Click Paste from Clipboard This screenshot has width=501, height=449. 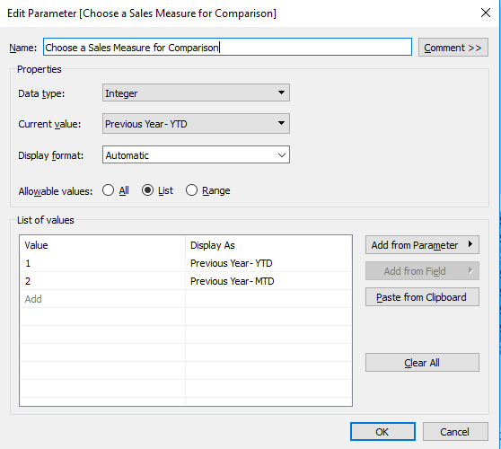point(422,297)
